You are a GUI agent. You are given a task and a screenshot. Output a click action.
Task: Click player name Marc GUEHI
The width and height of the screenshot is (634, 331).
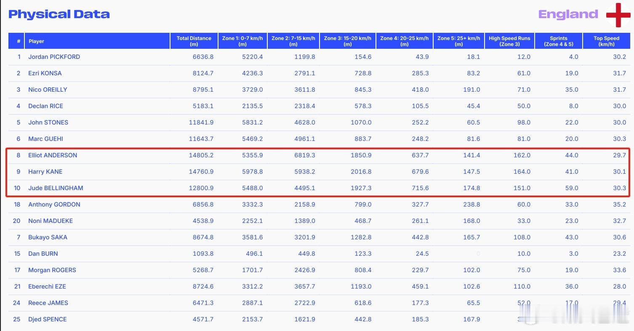(45, 139)
